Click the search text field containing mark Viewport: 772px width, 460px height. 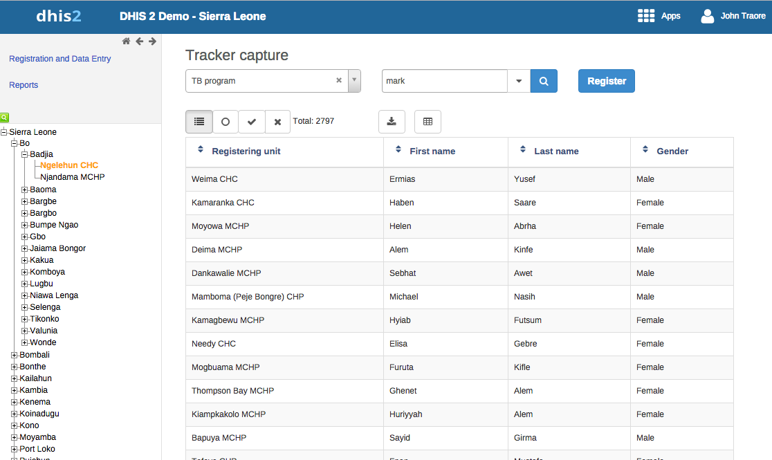pyautogui.click(x=444, y=81)
